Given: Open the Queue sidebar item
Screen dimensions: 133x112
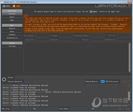Looking at the screenshot, I should [12, 32].
